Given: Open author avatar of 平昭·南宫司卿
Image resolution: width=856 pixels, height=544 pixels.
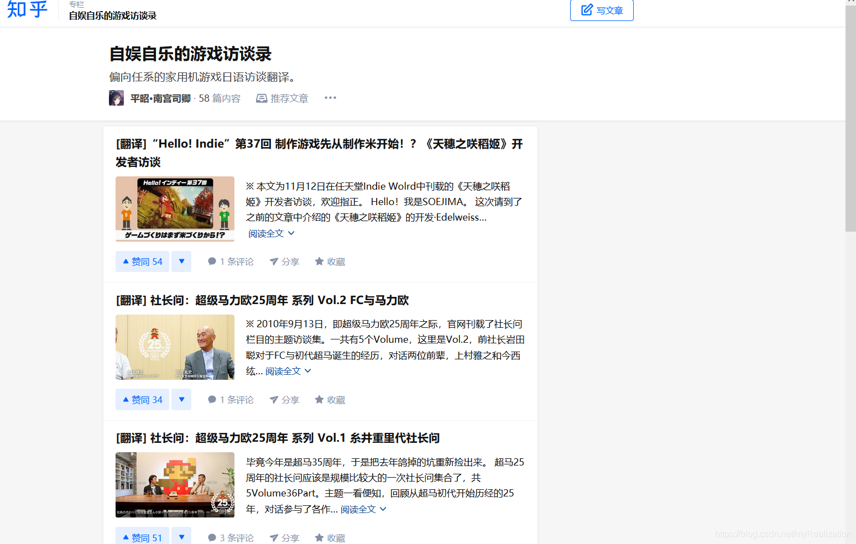Looking at the screenshot, I should (116, 98).
